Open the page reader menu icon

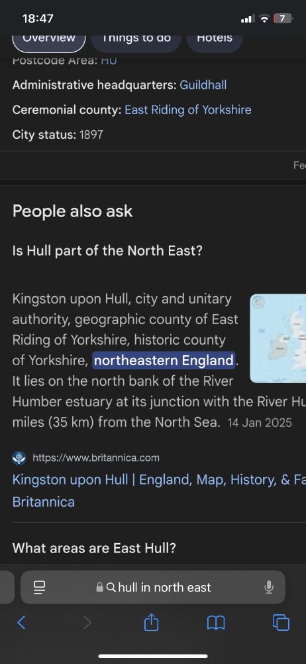39,588
